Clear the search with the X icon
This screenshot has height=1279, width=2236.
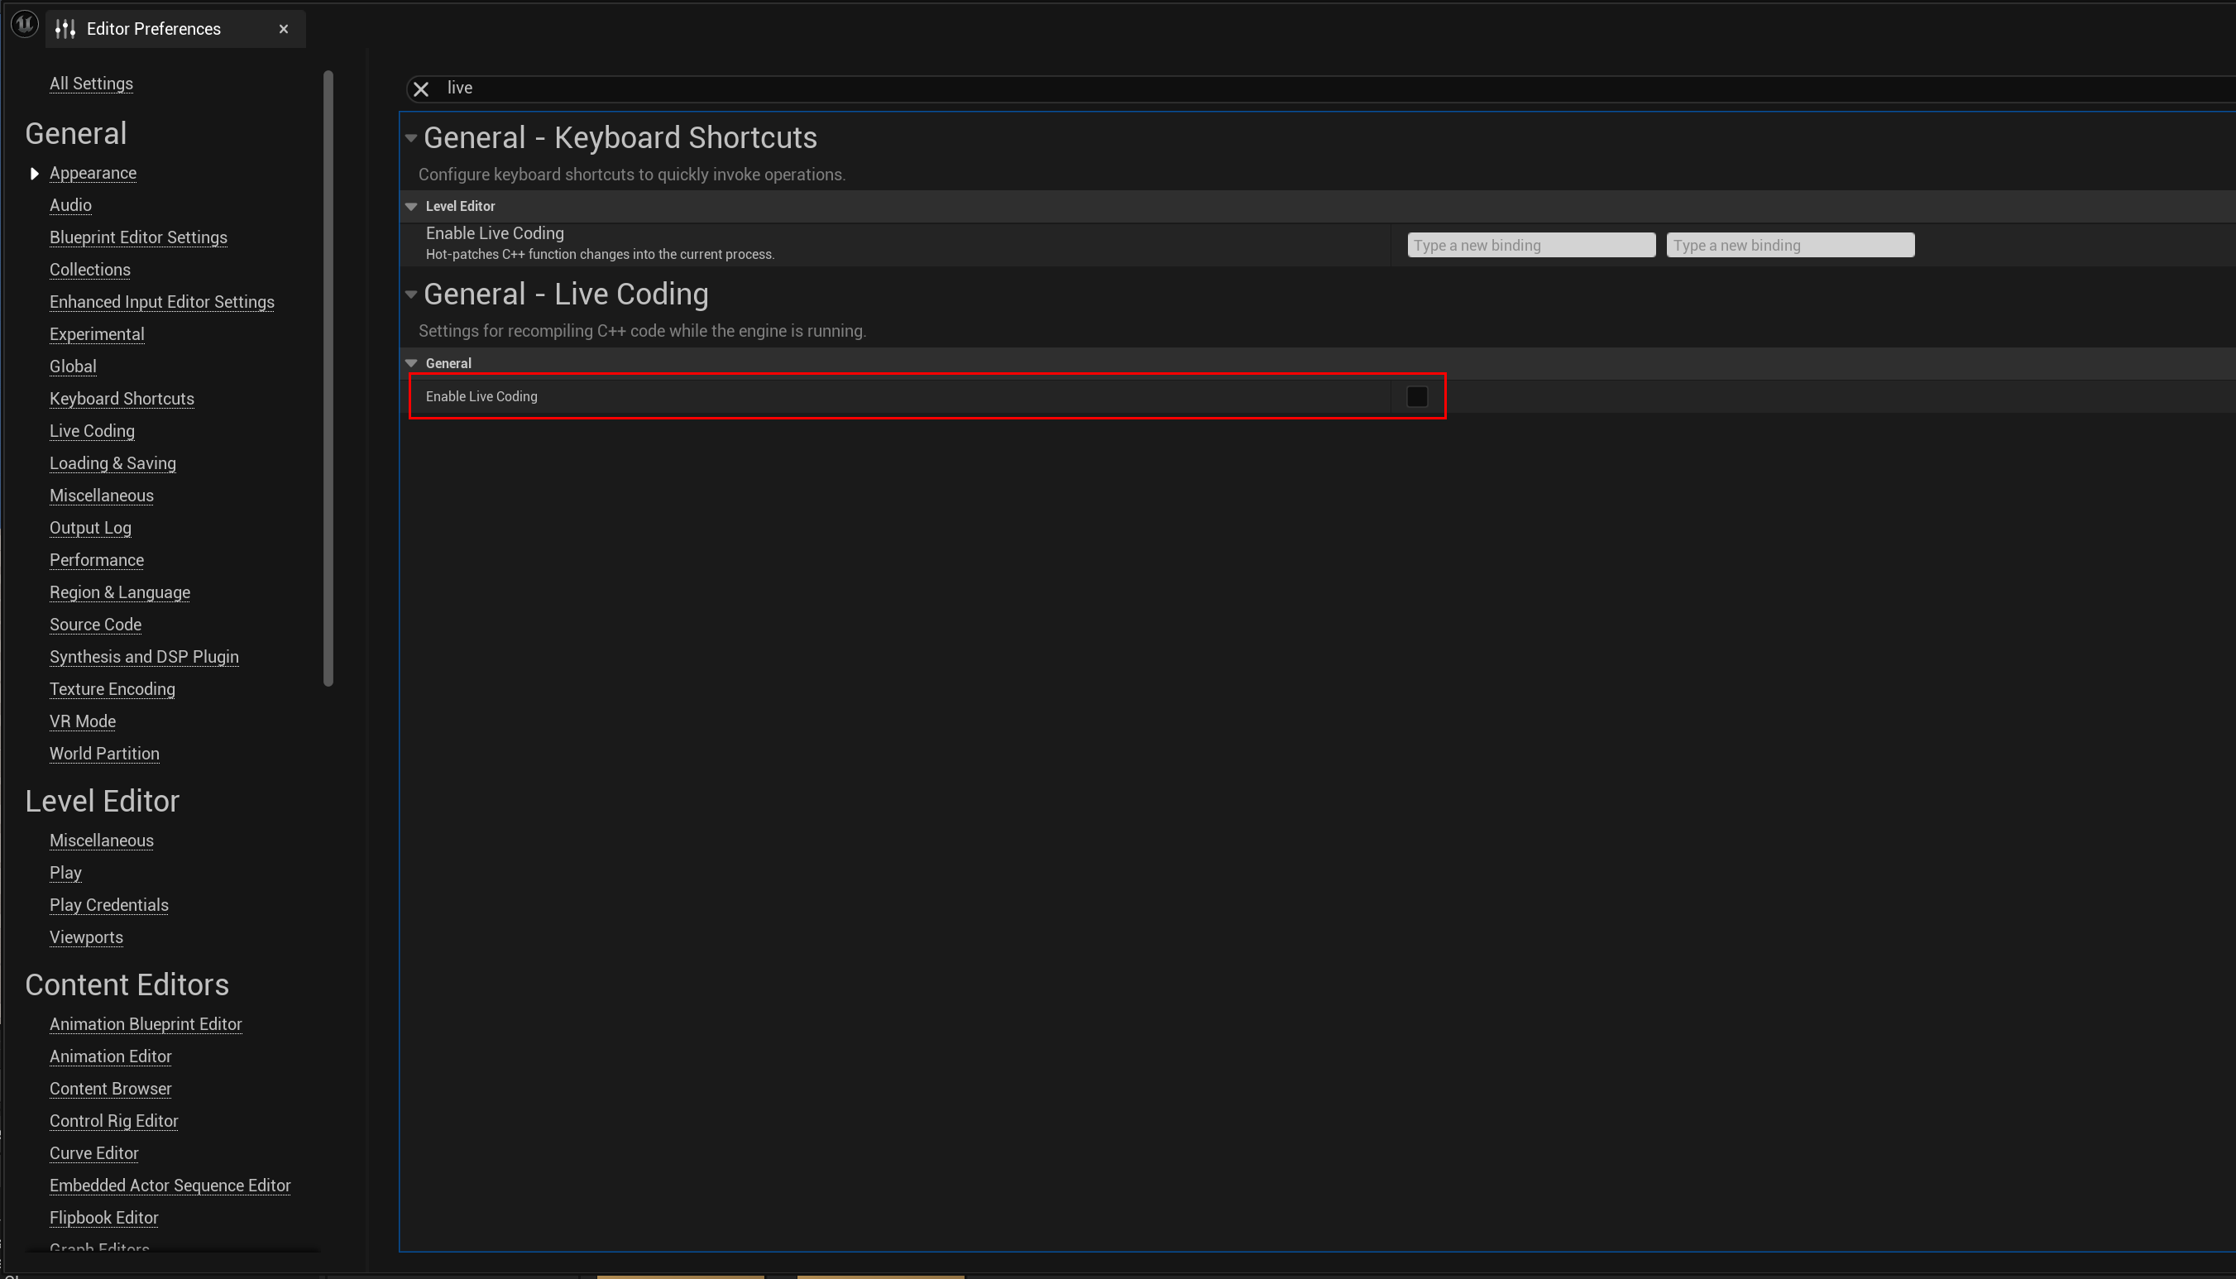421,89
